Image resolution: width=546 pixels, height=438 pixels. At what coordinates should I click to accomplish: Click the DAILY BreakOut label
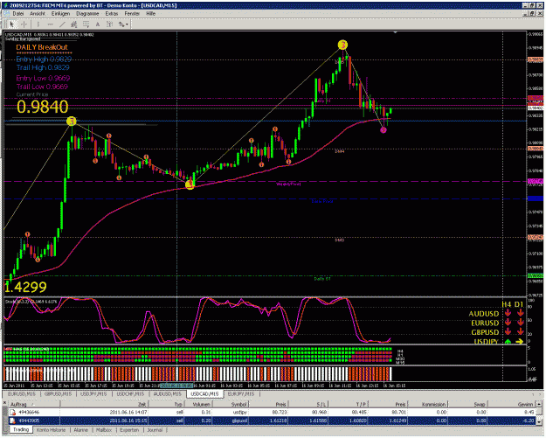[42, 47]
